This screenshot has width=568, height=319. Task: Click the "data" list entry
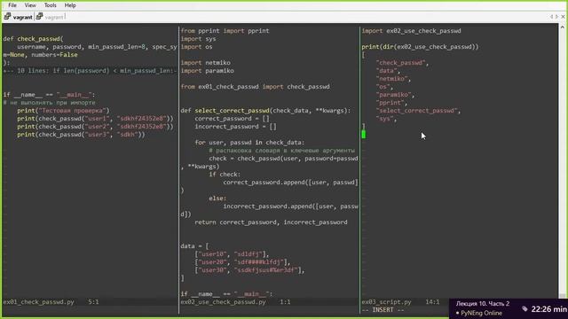tap(388, 71)
